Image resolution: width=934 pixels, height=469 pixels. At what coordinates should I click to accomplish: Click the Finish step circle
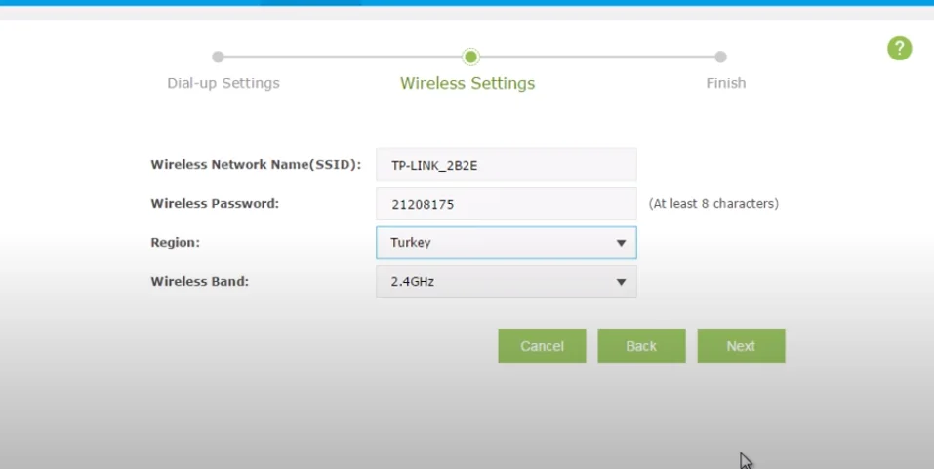click(x=720, y=58)
